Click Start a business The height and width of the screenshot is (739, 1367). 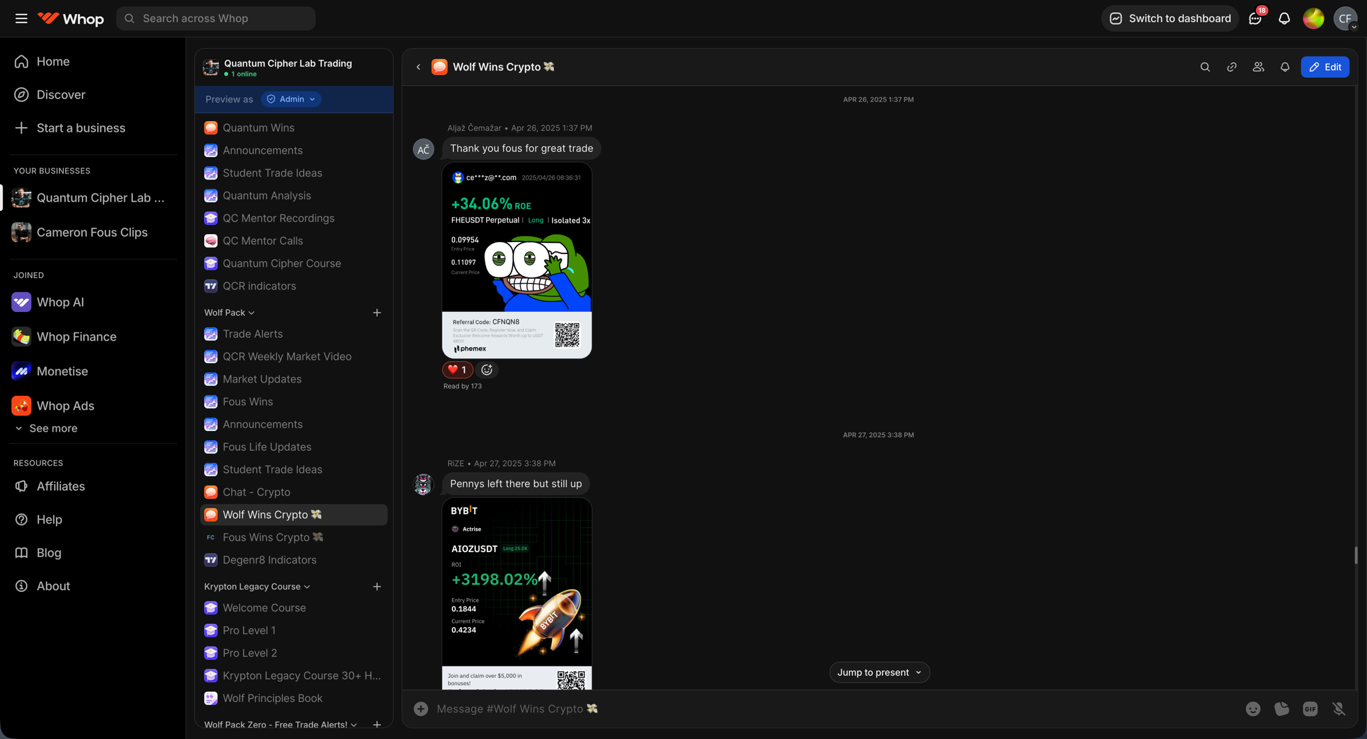coord(93,128)
